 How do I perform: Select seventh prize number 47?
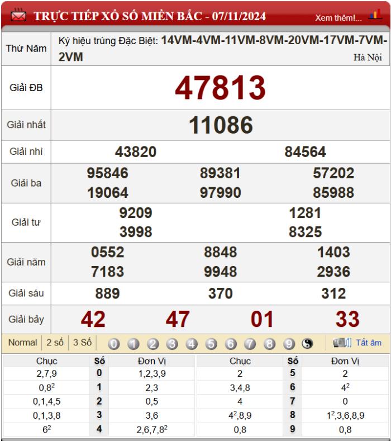178,319
